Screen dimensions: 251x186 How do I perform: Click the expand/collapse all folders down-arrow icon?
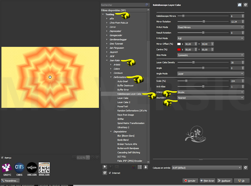(x=146, y=167)
